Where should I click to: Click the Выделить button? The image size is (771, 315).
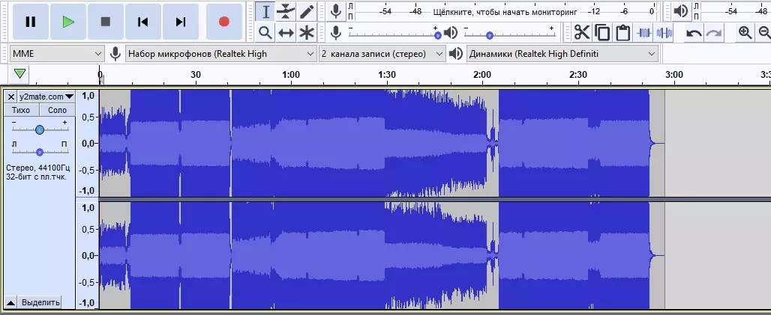(40, 302)
